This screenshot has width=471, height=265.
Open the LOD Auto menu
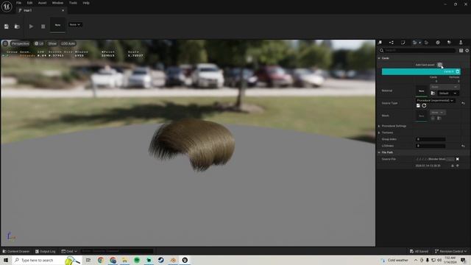(68, 43)
